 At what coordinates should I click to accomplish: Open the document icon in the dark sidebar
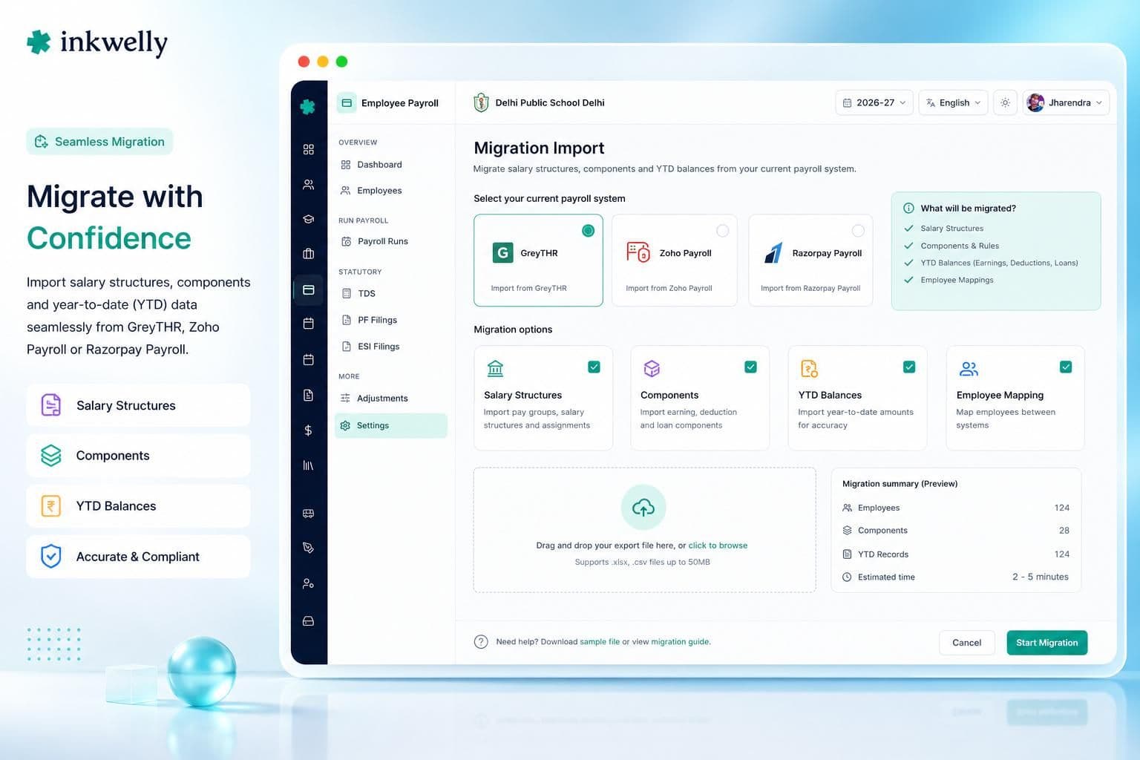coord(309,395)
